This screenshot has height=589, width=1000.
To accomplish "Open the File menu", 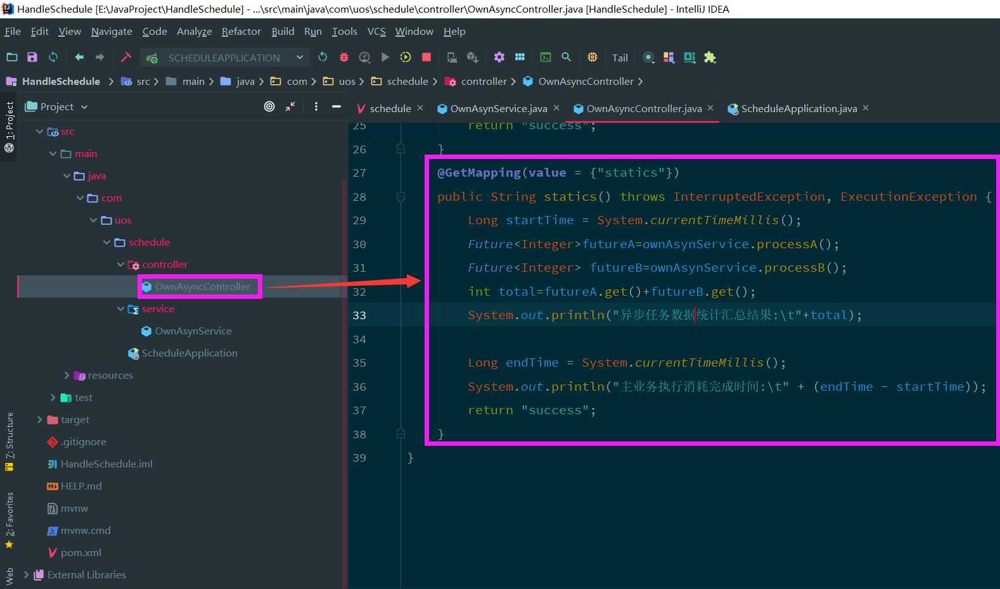I will coord(13,31).
